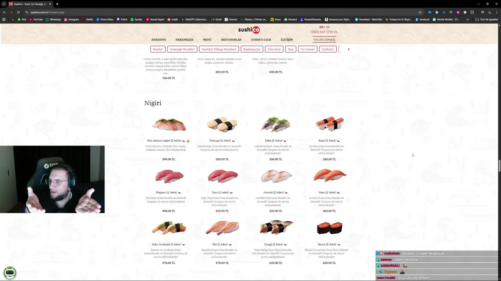The width and height of the screenshot is (501, 281).
Task: Click the Tamago nigiri image
Action: [222, 124]
